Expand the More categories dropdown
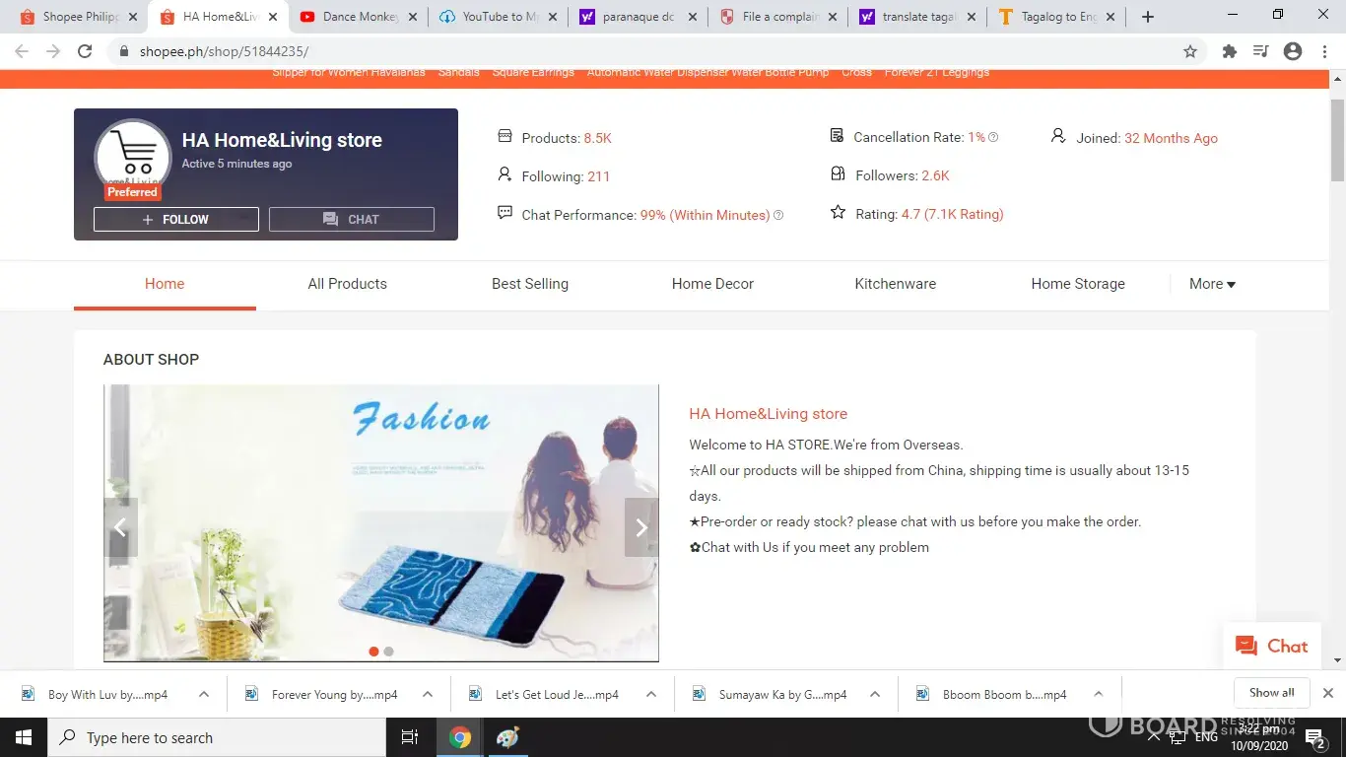This screenshot has height=757, width=1346. [x=1211, y=284]
